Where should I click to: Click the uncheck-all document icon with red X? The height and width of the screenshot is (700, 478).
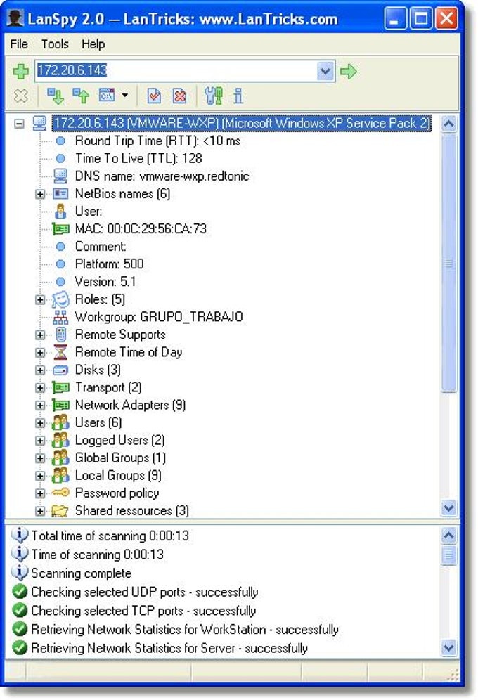click(179, 96)
